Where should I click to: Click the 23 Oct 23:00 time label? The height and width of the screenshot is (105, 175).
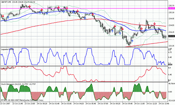(30, 104)
